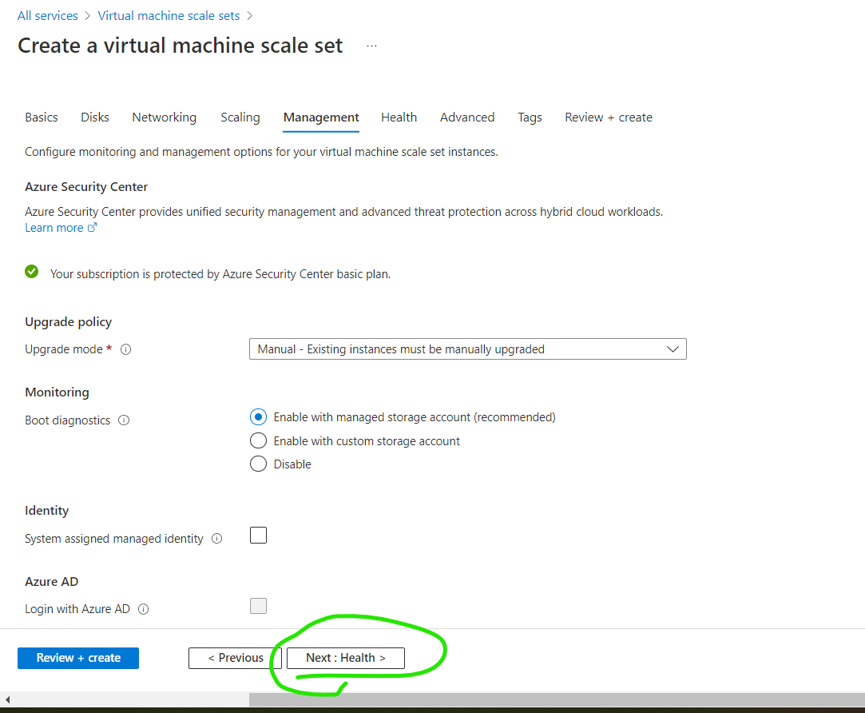
Task: Select Enable with custom storage account option
Action: (x=258, y=440)
